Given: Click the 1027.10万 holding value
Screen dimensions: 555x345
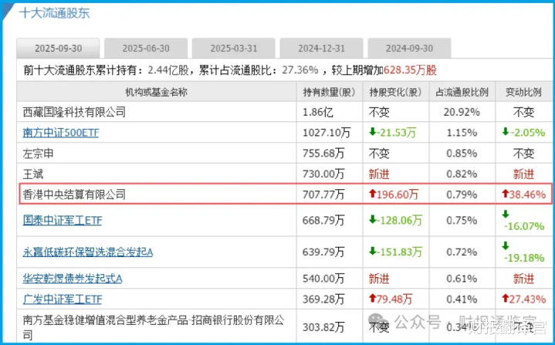Looking at the screenshot, I should click(327, 133).
